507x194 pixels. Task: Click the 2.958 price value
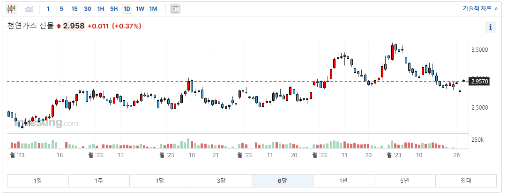click(x=74, y=26)
